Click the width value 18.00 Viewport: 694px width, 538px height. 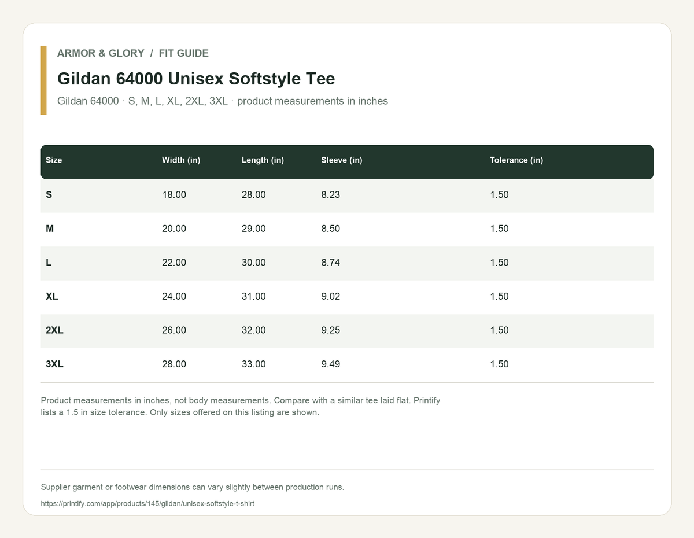click(174, 195)
